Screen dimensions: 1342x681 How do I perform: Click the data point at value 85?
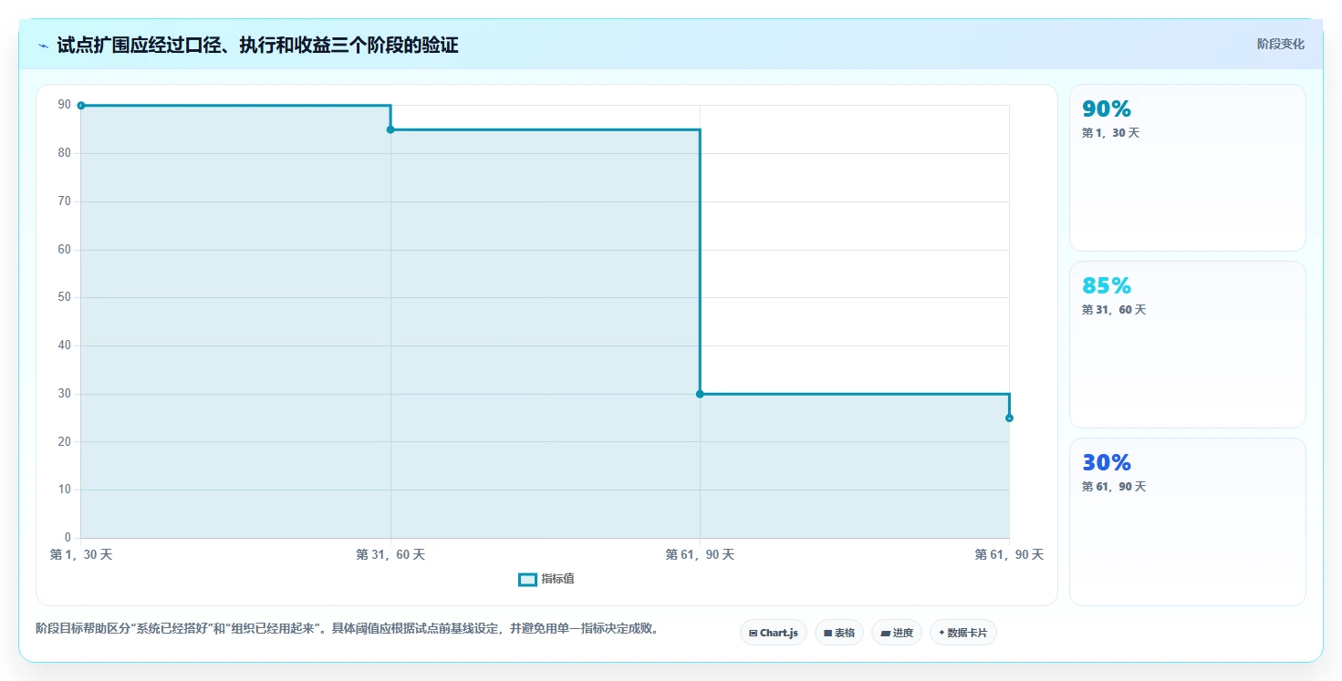[x=390, y=129]
